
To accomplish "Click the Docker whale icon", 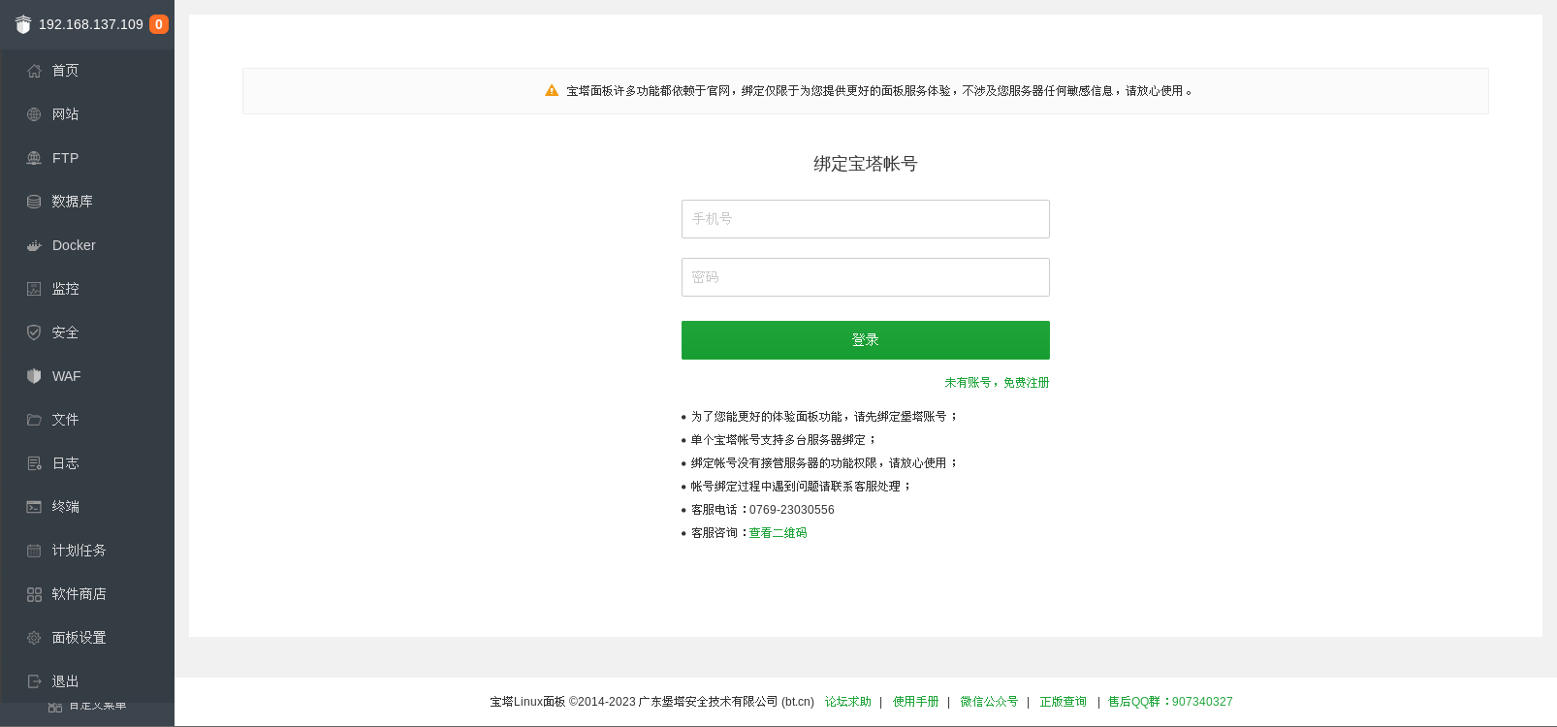I will point(34,245).
